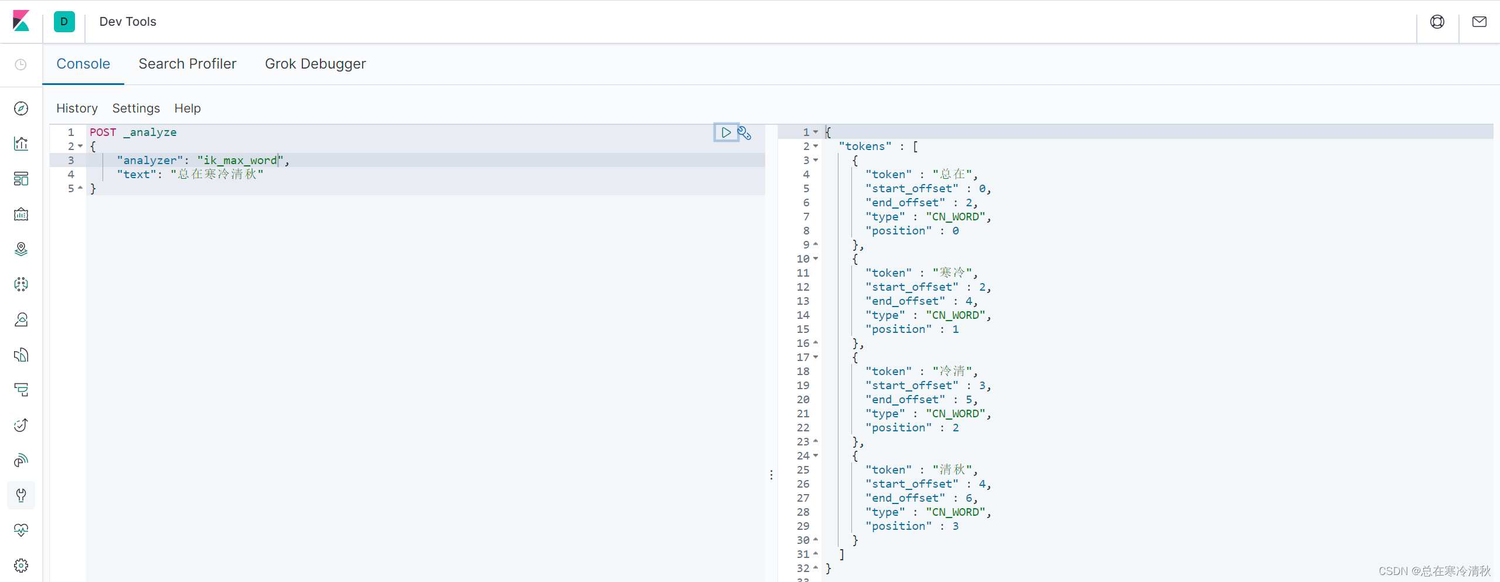Screen dimensions: 1500x582
Task: Click the panel resize handle dots
Action: tap(772, 475)
